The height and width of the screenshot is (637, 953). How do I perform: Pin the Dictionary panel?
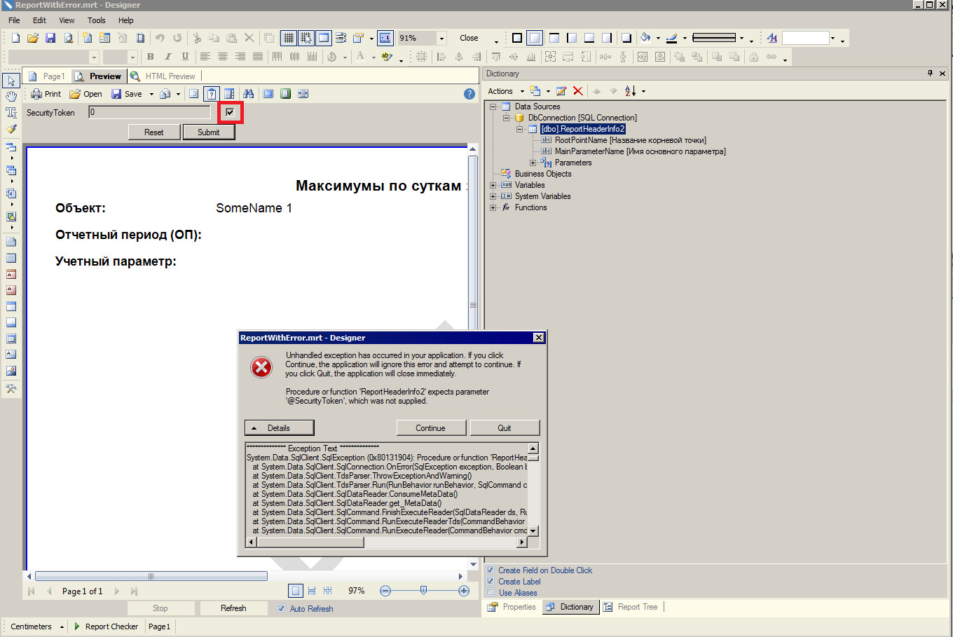click(931, 73)
